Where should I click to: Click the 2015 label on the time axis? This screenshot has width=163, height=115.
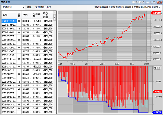coord(60,64)
